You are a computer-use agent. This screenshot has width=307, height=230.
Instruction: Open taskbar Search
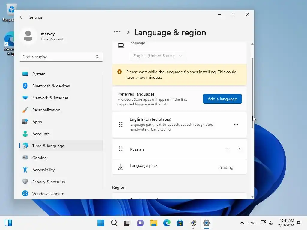[114, 223]
